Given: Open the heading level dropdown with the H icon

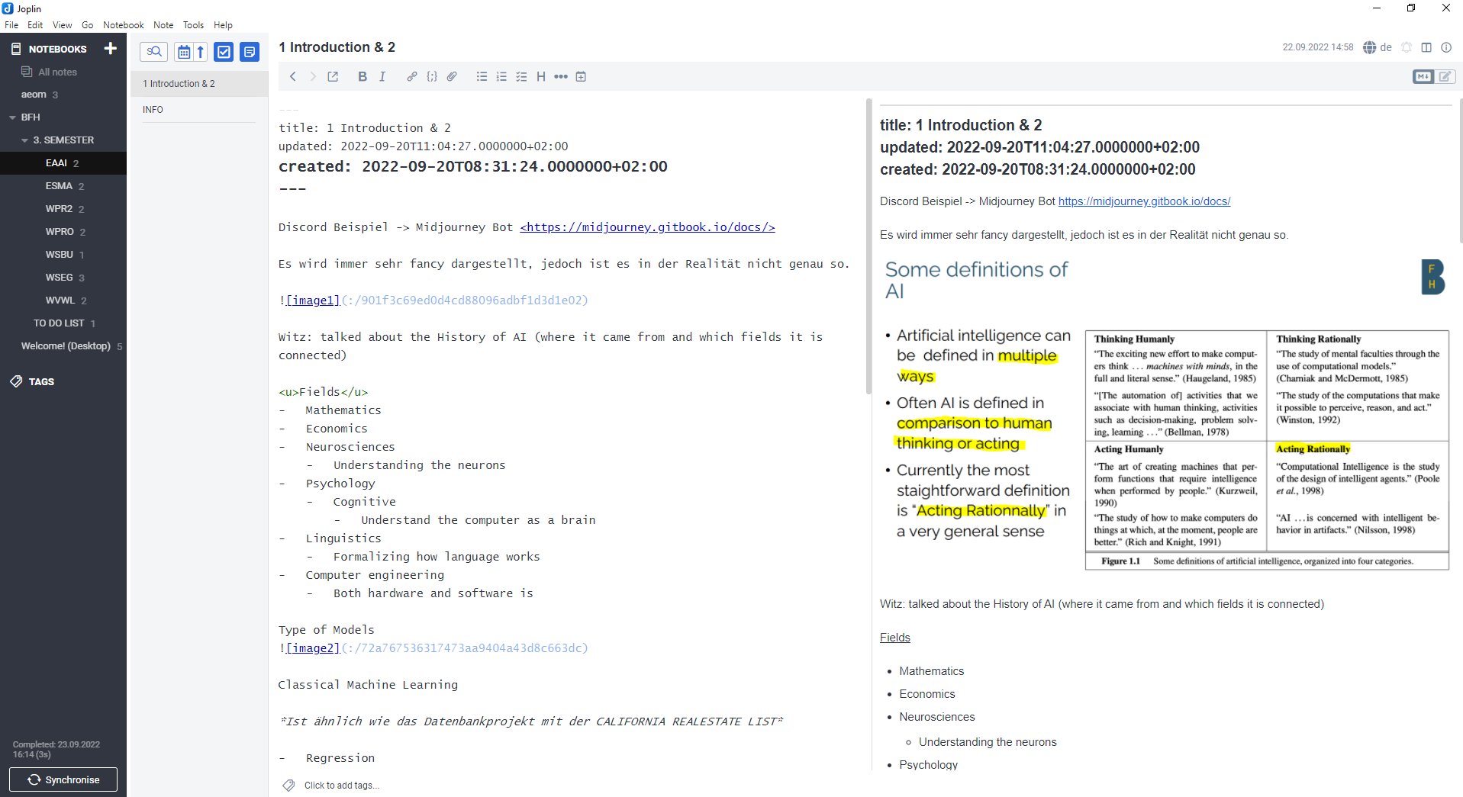Looking at the screenshot, I should pos(541,76).
